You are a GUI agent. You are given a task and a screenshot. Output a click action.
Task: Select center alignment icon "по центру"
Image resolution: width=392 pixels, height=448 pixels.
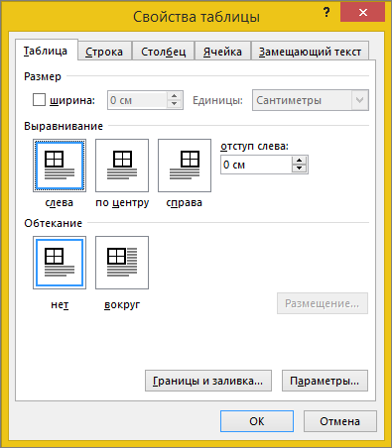(x=122, y=166)
